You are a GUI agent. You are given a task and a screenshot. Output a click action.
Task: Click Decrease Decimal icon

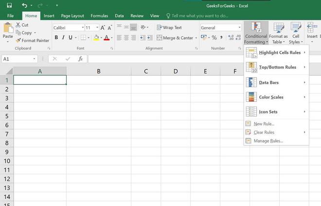[x=238, y=37]
